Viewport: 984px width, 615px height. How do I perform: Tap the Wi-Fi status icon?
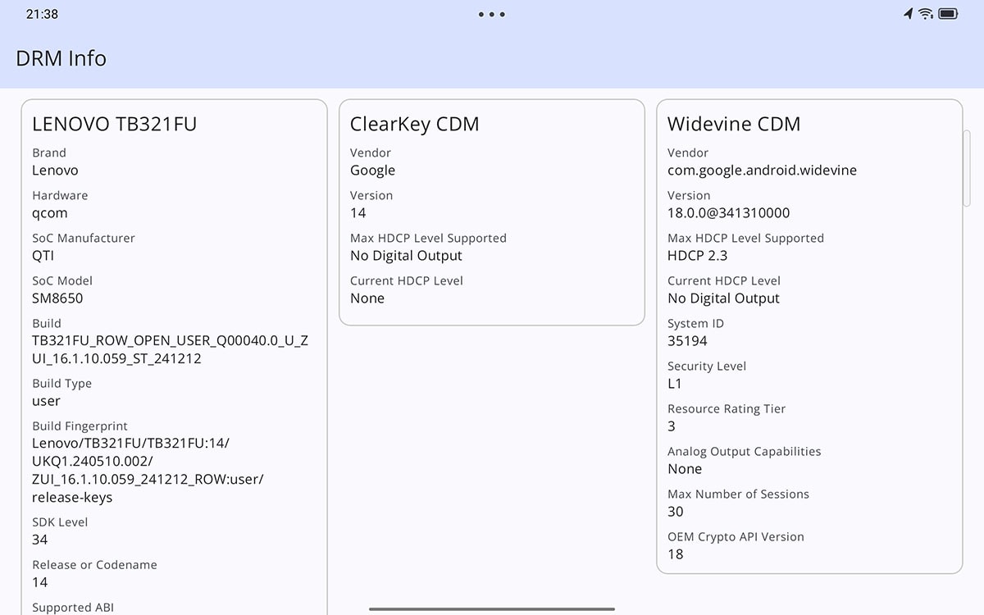click(926, 14)
